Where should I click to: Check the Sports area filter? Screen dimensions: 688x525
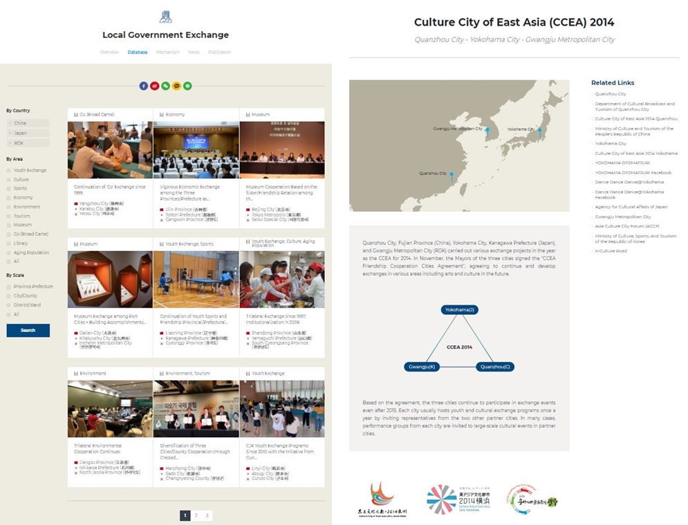click(9, 188)
